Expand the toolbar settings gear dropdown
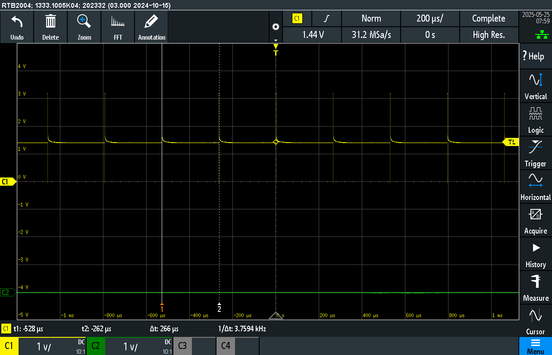 [x=276, y=30]
